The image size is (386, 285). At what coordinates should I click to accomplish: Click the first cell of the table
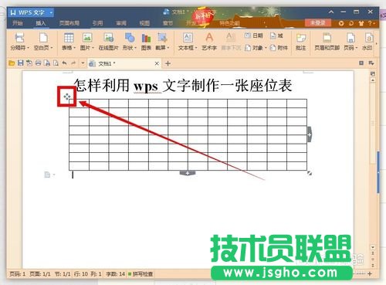[79, 103]
